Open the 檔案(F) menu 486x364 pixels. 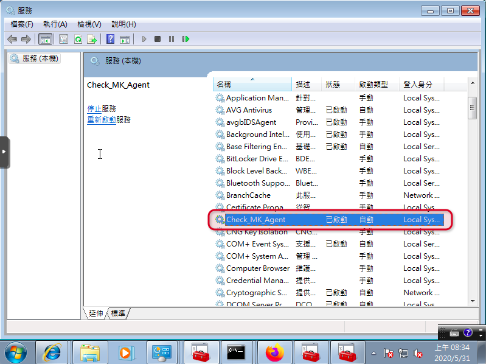[x=22, y=24]
